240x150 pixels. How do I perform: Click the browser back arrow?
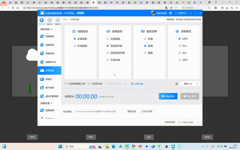click(3, 8)
